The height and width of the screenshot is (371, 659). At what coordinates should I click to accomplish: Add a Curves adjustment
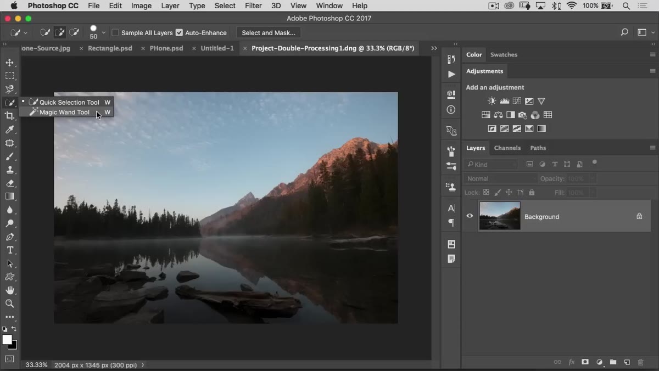pyautogui.click(x=517, y=101)
